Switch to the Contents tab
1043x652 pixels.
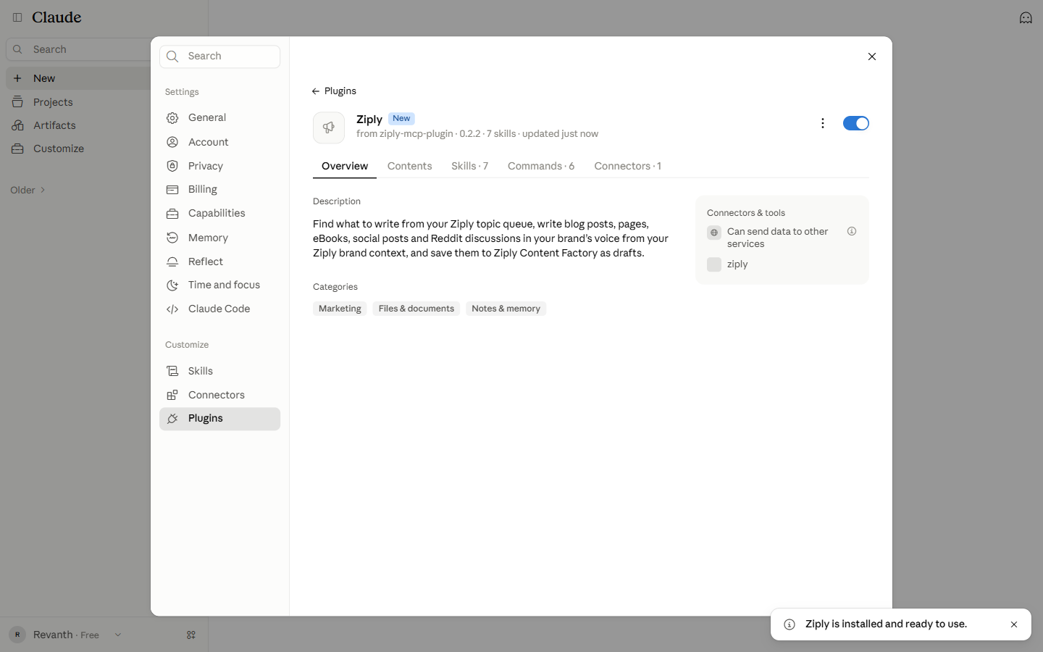[x=409, y=166]
